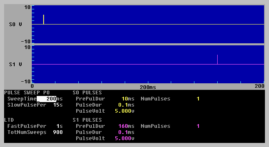Select the S0 PrePulDur 10ms value
269x147 pixels.
[128, 99]
